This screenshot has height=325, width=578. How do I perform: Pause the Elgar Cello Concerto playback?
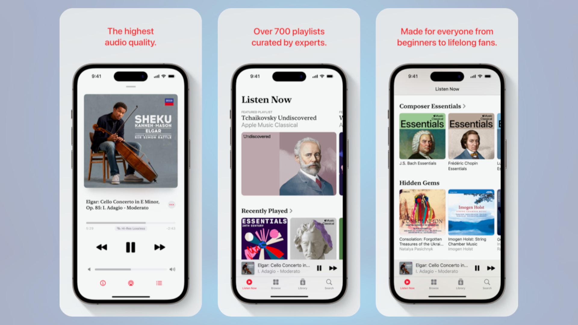(130, 247)
